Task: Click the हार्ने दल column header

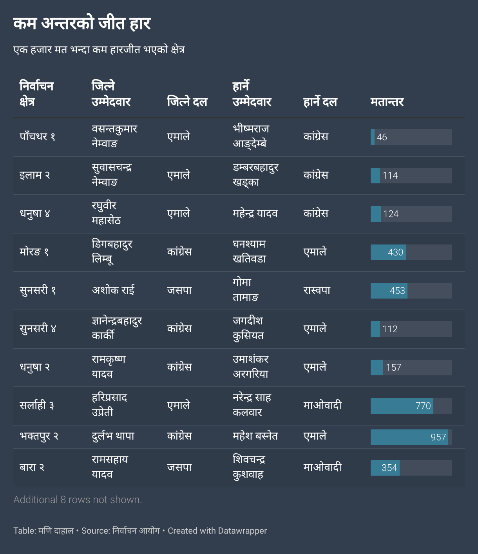Action: [320, 102]
